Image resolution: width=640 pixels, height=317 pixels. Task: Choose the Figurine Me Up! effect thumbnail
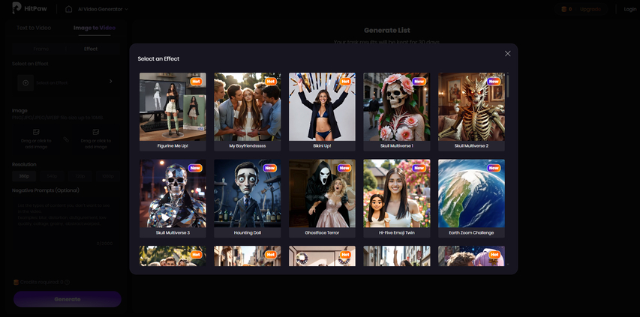pos(173,107)
